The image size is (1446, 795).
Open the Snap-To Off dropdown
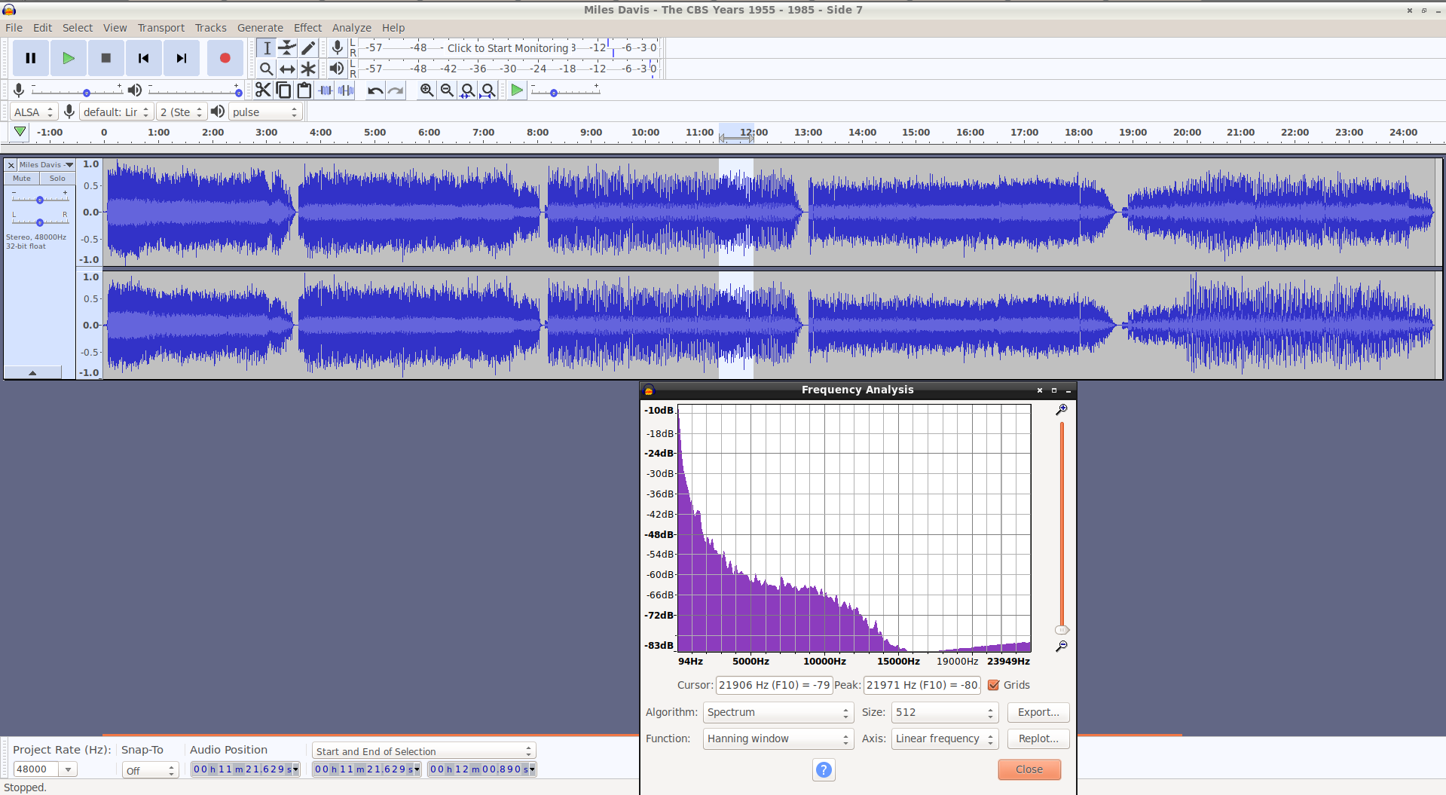click(150, 770)
